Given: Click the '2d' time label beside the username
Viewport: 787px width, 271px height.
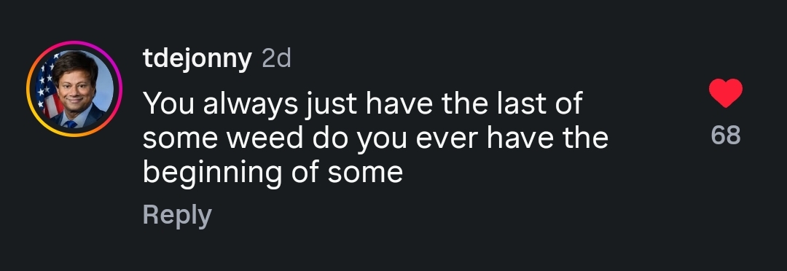Looking at the screenshot, I should [x=277, y=59].
